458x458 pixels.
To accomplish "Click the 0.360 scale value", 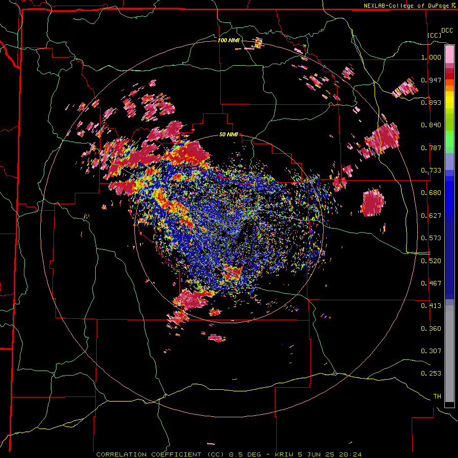I will pyautogui.click(x=431, y=329).
